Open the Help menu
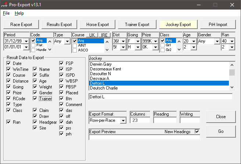Viewport: 241px width, 164px height. 19,13
